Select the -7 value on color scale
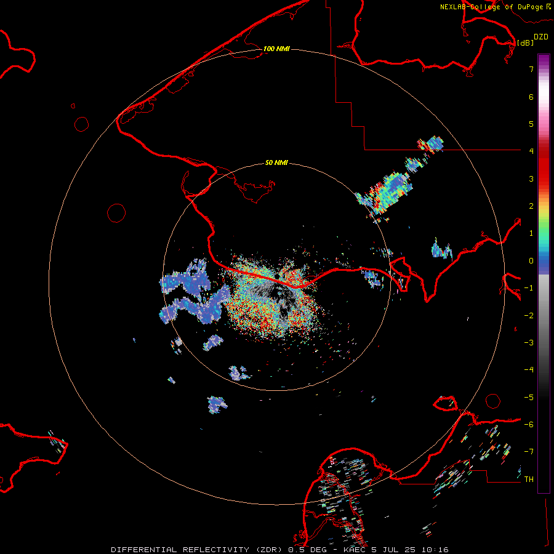The height and width of the screenshot is (554, 554). click(529, 452)
